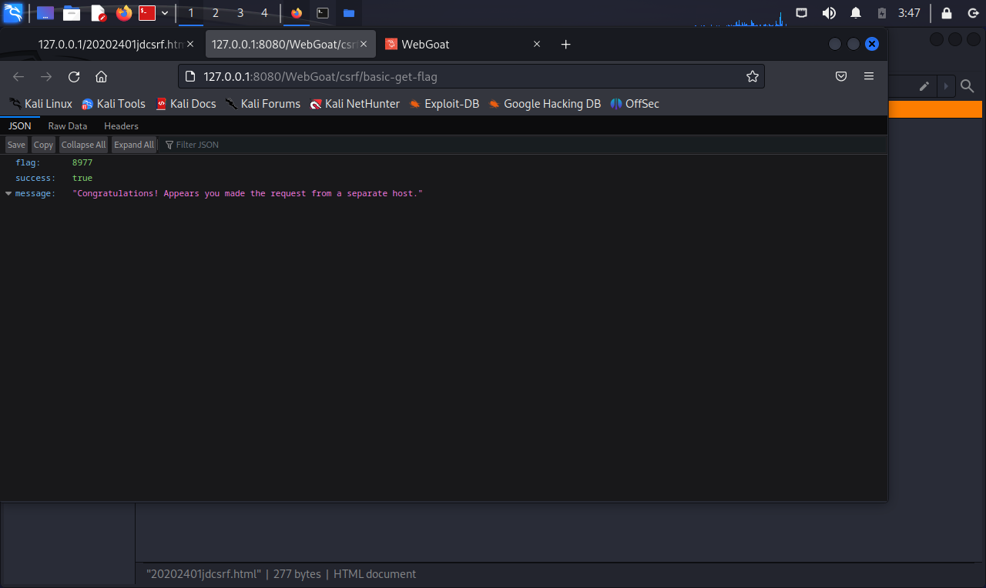Open the Kali Tools bookmark
This screenshot has height=588, width=986.
pos(113,104)
